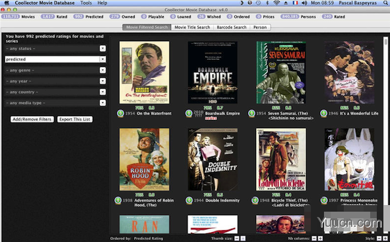This screenshot has width=390, height=242.
Task: Click Export This List button
Action: pyautogui.click(x=75, y=119)
